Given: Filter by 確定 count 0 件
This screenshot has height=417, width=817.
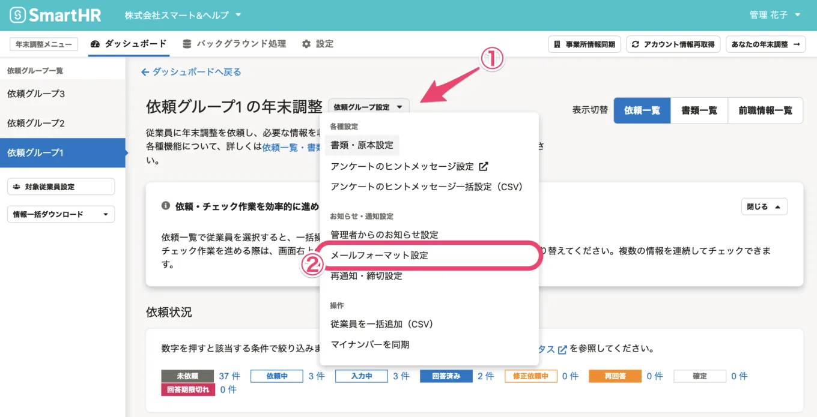Looking at the screenshot, I should (740, 376).
